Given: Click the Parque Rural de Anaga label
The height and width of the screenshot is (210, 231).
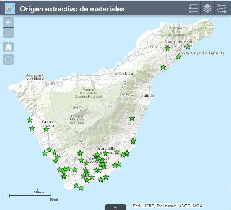Looking at the screenshot, I should pos(176,32).
